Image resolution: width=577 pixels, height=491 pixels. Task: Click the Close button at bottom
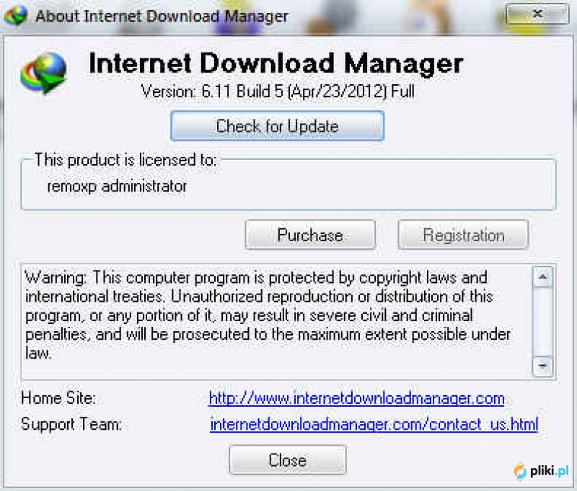pyautogui.click(x=287, y=460)
